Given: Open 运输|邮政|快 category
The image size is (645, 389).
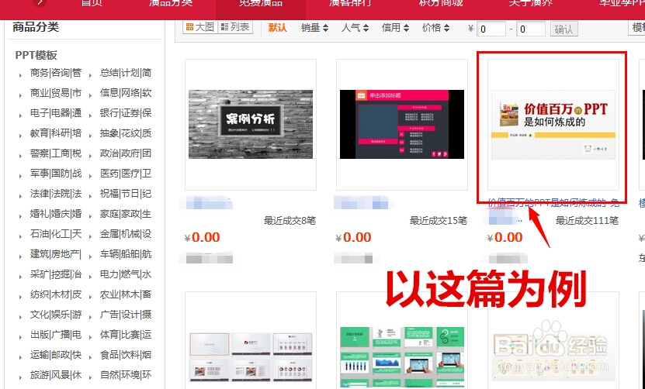Looking at the screenshot, I should pos(56,354).
